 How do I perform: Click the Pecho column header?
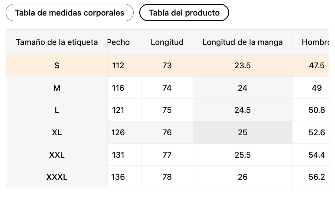[118, 42]
